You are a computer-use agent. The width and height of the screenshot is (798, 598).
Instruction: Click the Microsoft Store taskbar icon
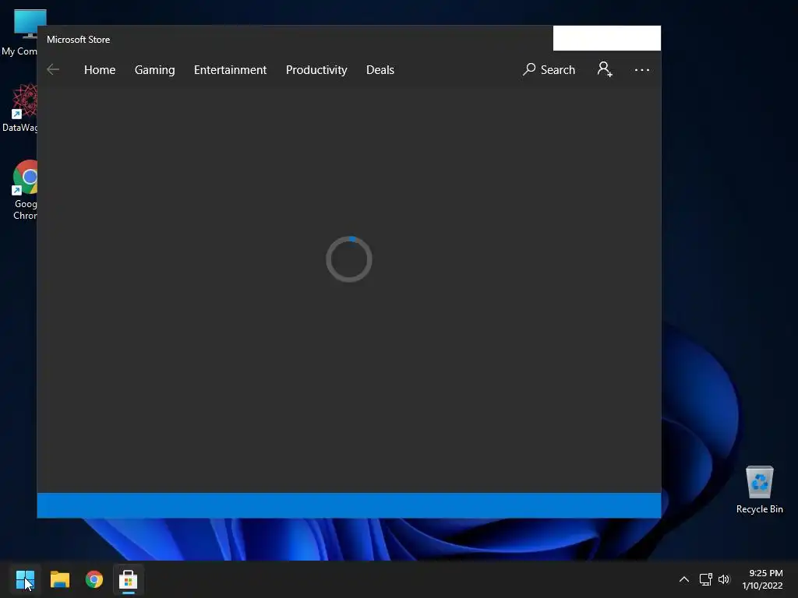pos(129,579)
